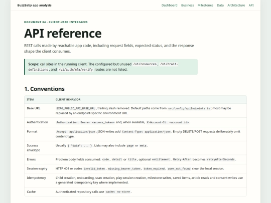Click the Format row label

point(32,131)
